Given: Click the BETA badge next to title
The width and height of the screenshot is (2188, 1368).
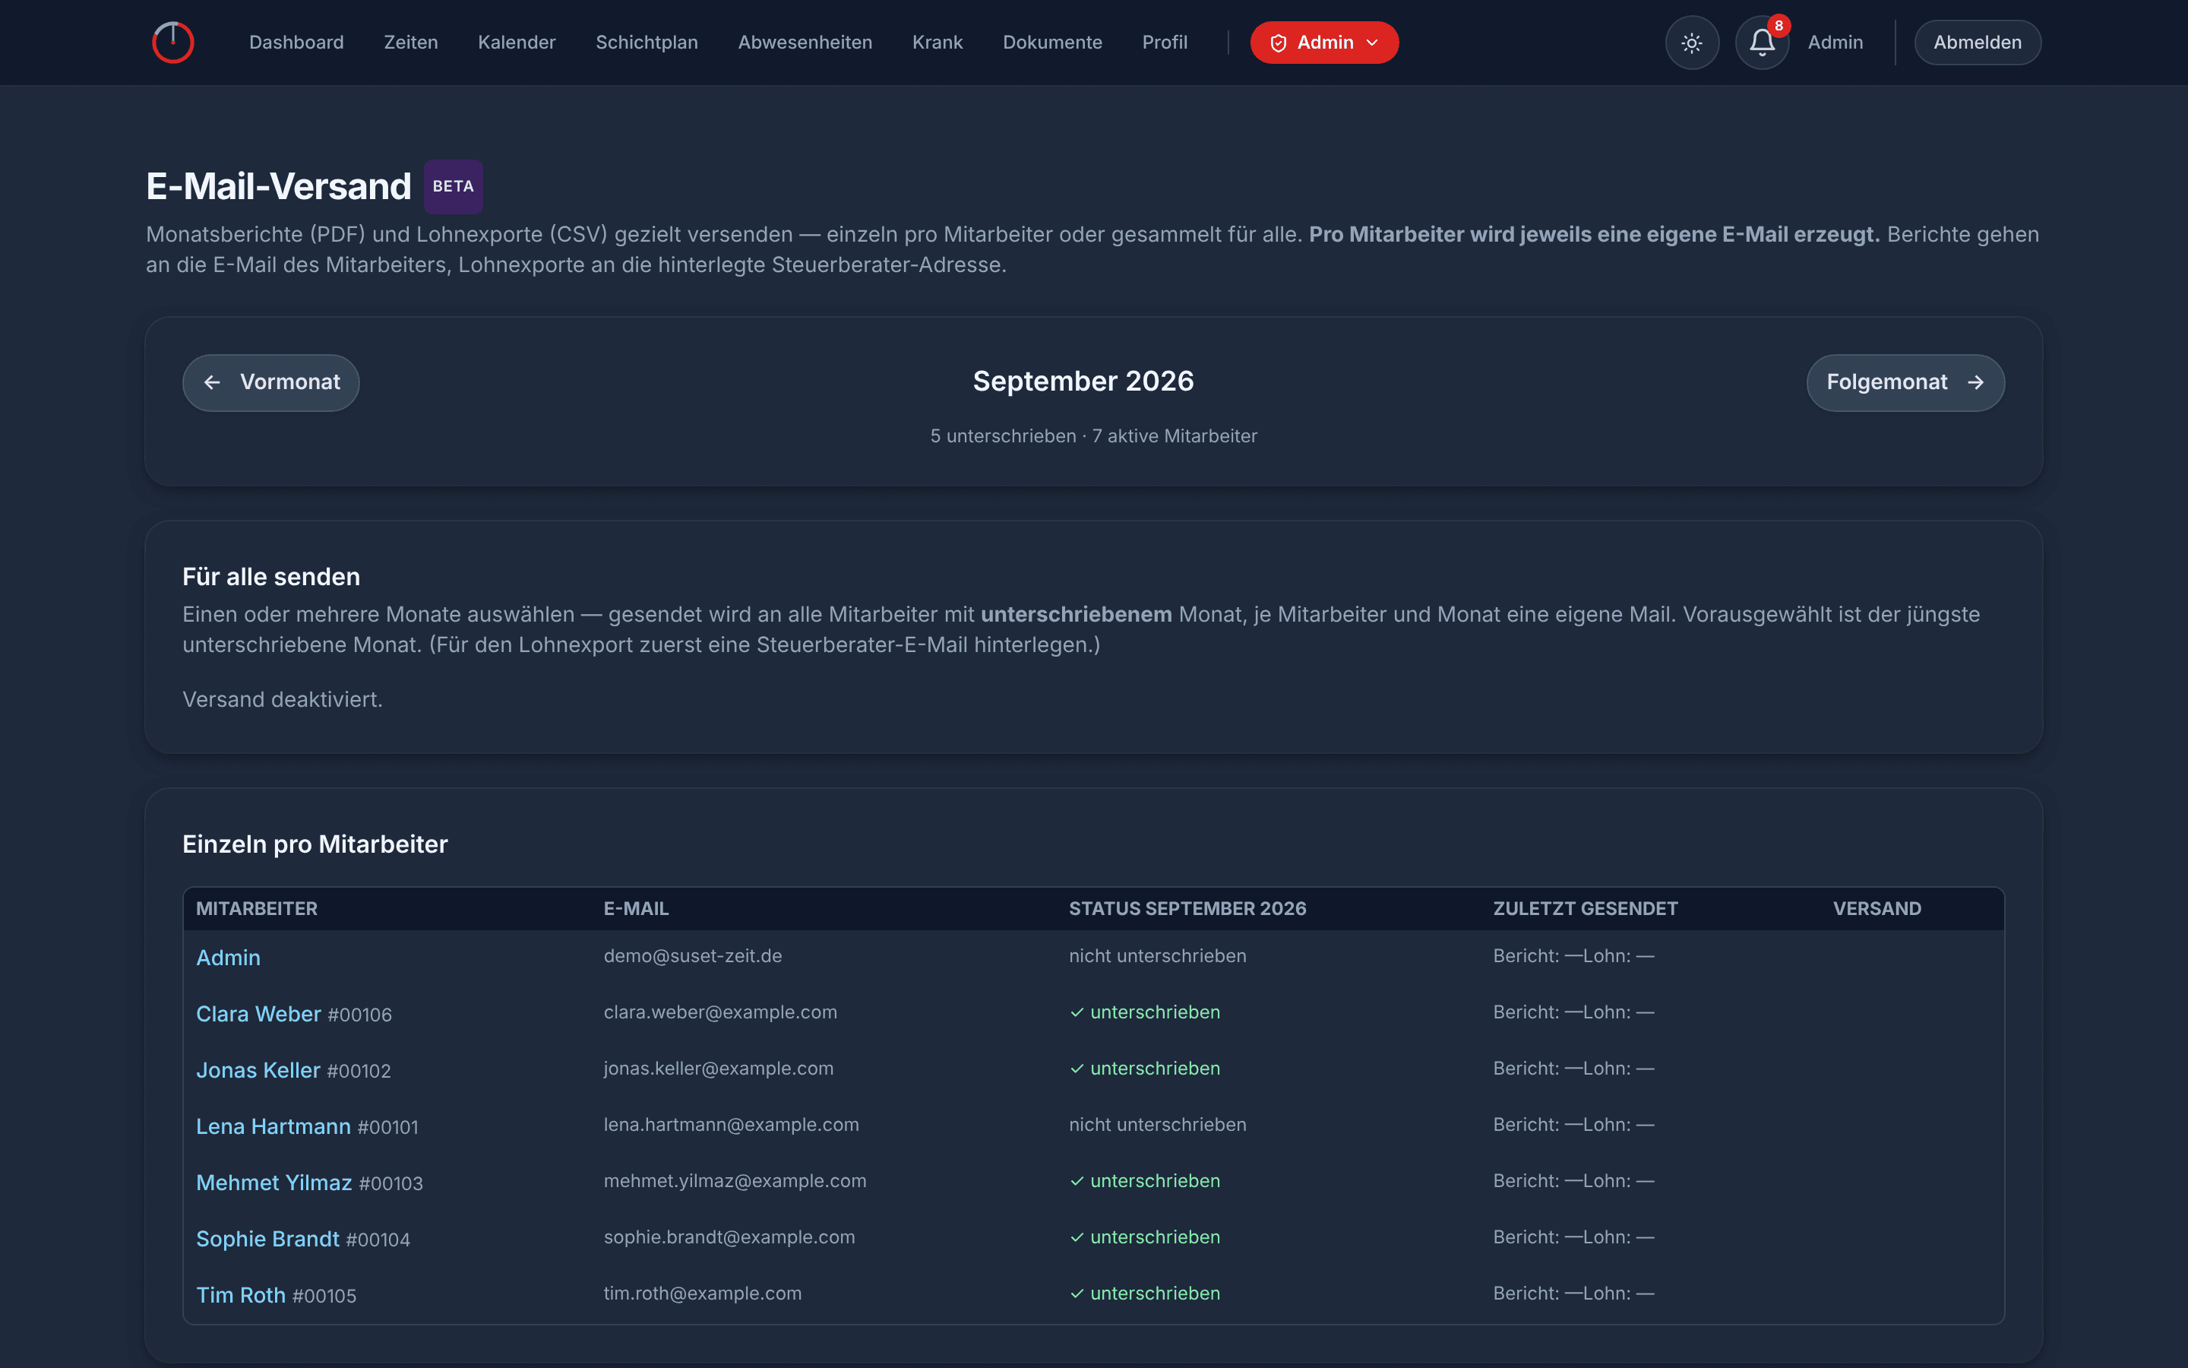Looking at the screenshot, I should click(x=453, y=186).
